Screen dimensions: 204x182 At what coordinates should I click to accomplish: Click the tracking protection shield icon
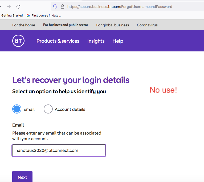click(55, 7)
